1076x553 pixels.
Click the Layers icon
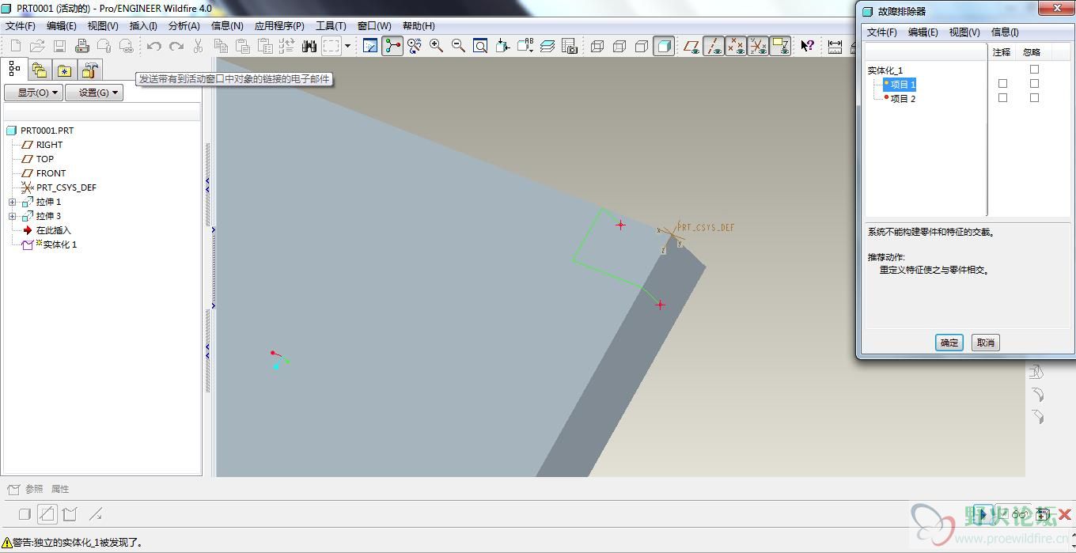tap(547, 46)
